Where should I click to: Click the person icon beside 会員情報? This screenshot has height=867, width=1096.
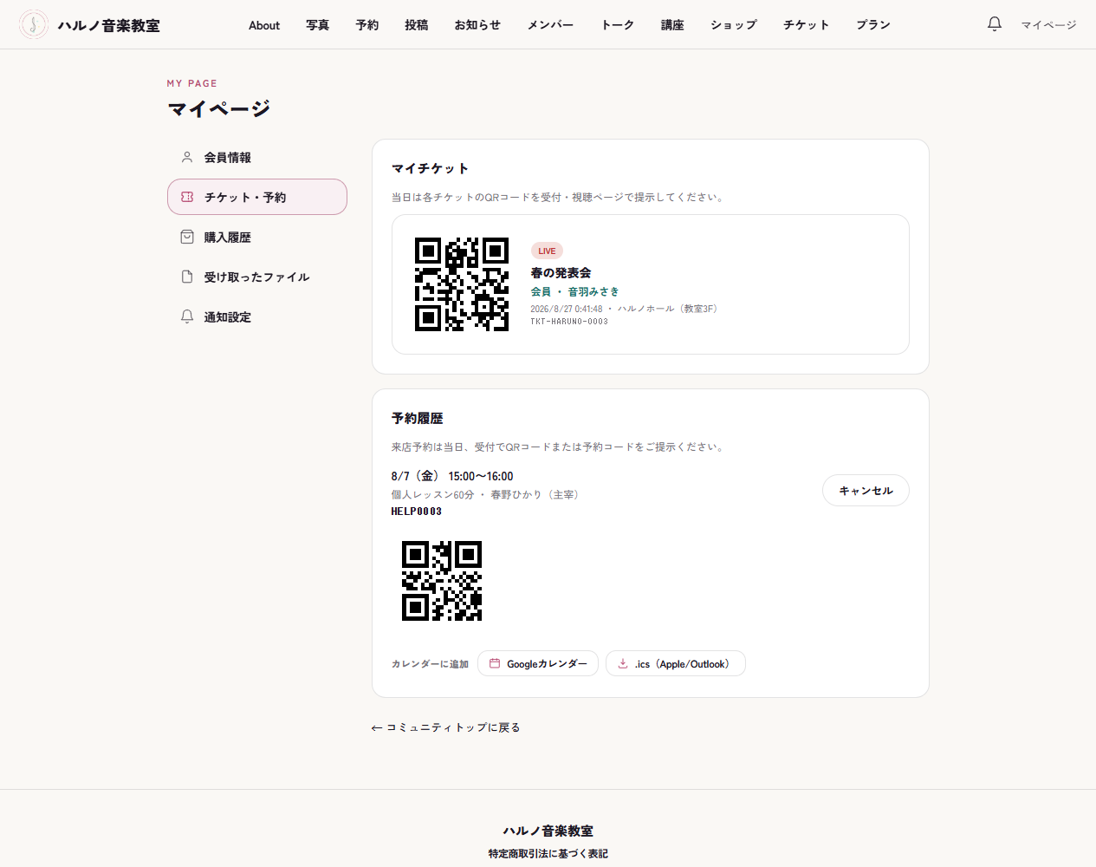187,157
